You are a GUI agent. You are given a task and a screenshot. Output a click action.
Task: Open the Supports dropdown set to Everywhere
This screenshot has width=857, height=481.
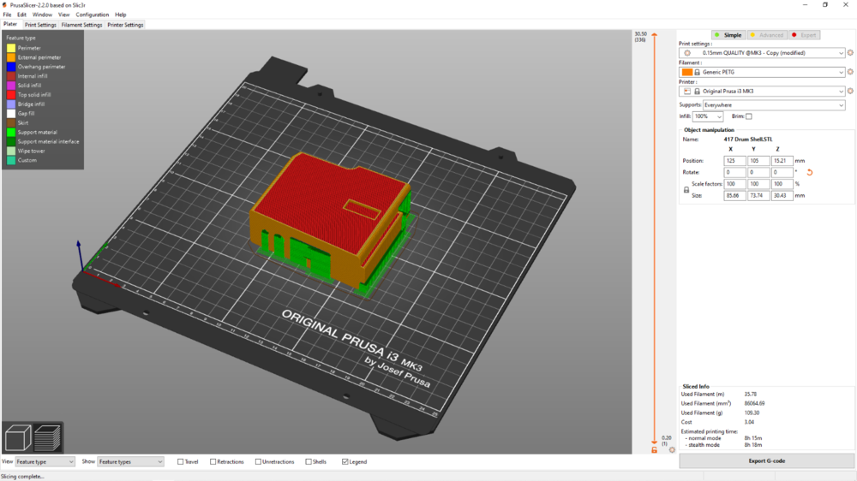[x=773, y=105]
